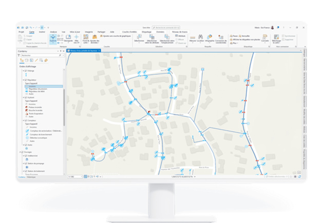
Task: Open the Localiser binoculars tool
Action: [200, 38]
